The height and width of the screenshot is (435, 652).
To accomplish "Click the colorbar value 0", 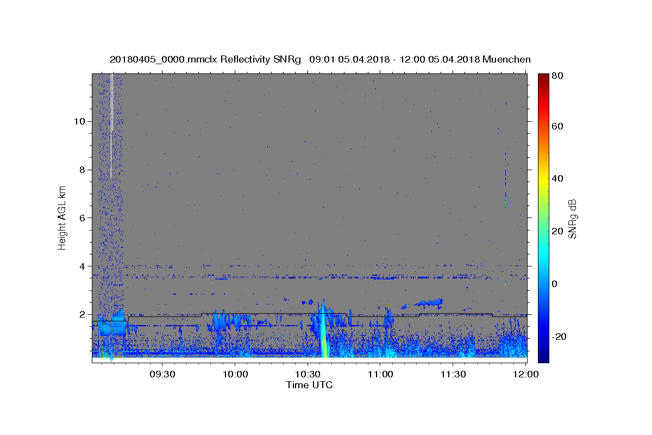I will (555, 284).
